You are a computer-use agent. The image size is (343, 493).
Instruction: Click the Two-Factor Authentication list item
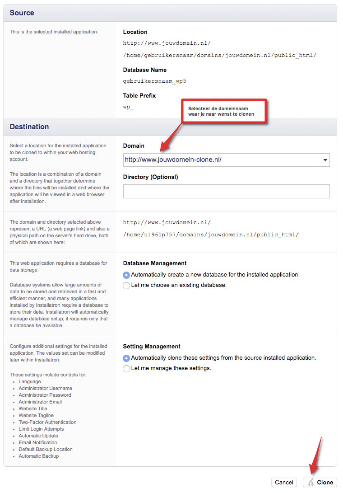tap(47, 422)
